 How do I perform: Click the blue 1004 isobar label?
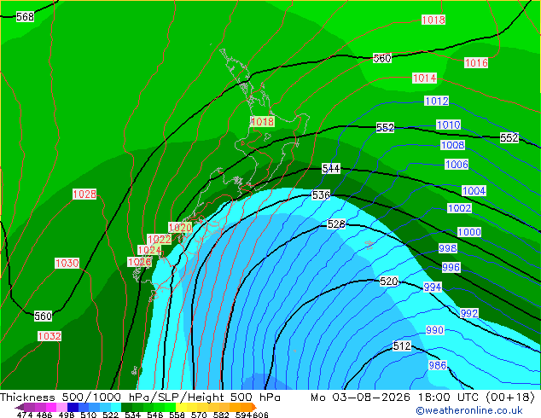[474, 191]
